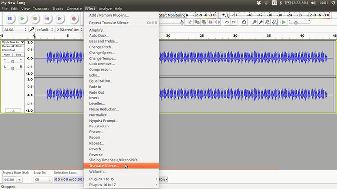Click the Silence audio icon

point(217,22)
